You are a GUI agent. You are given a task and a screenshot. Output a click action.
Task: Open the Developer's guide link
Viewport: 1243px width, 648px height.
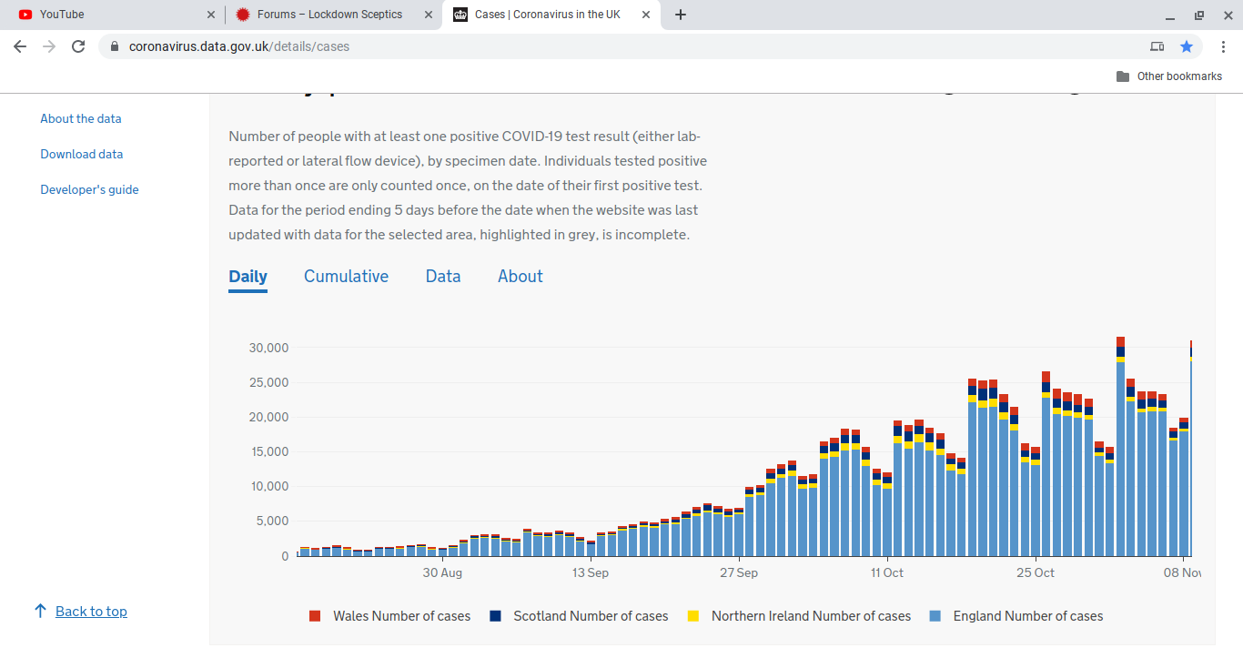click(x=89, y=190)
